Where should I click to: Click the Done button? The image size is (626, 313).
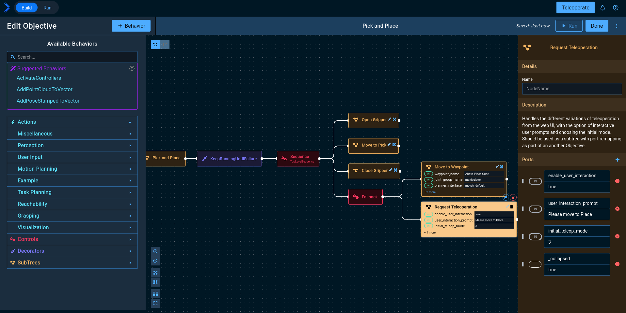tap(597, 26)
